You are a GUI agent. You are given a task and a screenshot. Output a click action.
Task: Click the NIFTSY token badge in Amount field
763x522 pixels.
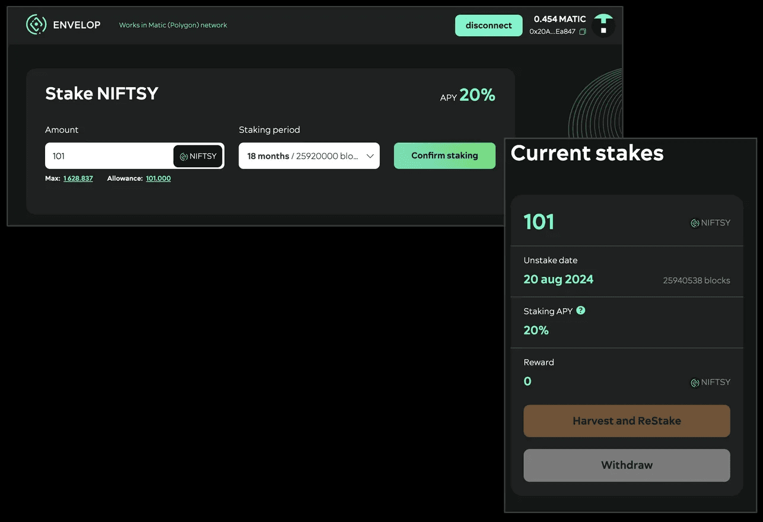[198, 157]
